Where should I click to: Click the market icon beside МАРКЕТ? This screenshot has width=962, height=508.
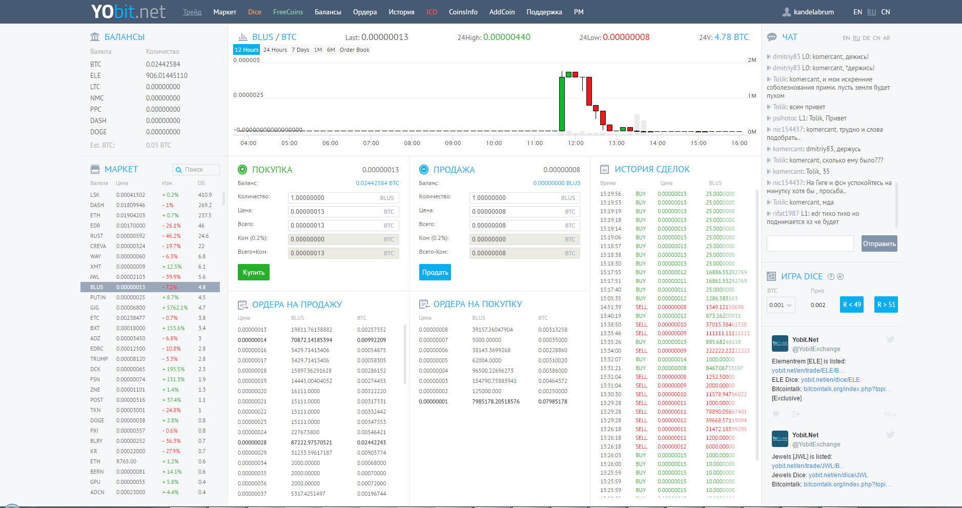pos(95,169)
